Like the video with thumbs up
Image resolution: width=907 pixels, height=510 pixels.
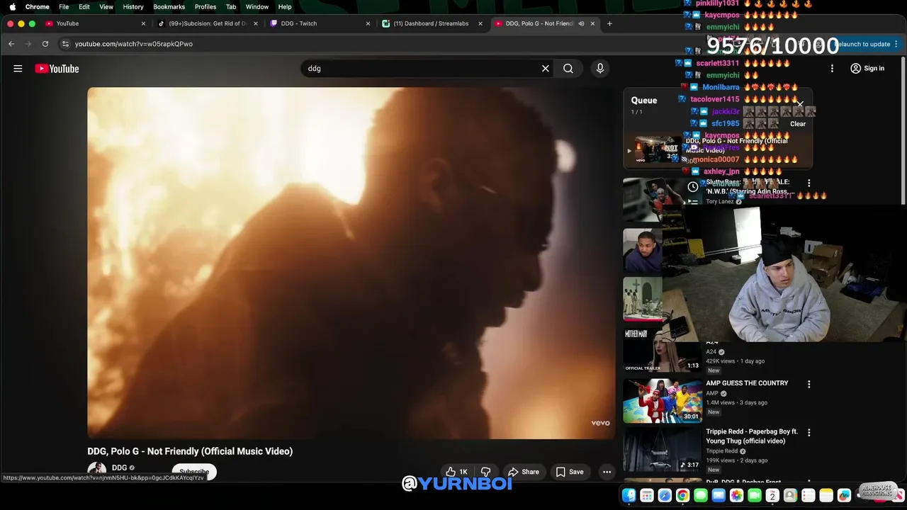456,472
